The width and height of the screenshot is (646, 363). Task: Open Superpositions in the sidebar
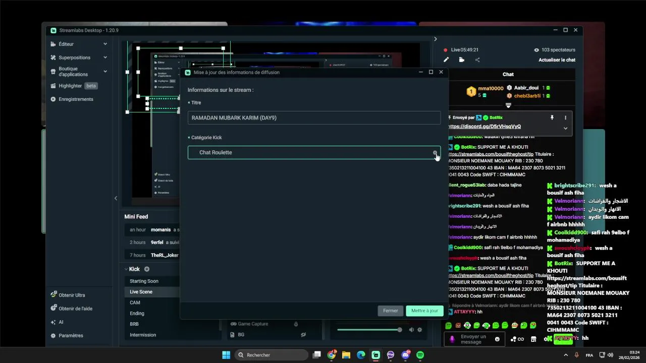point(74,57)
